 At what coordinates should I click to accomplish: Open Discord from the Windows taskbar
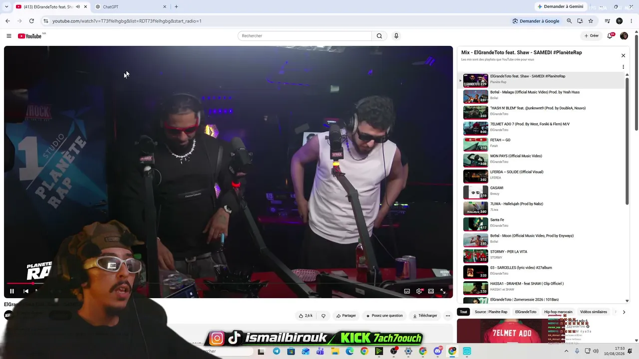pos(438,352)
